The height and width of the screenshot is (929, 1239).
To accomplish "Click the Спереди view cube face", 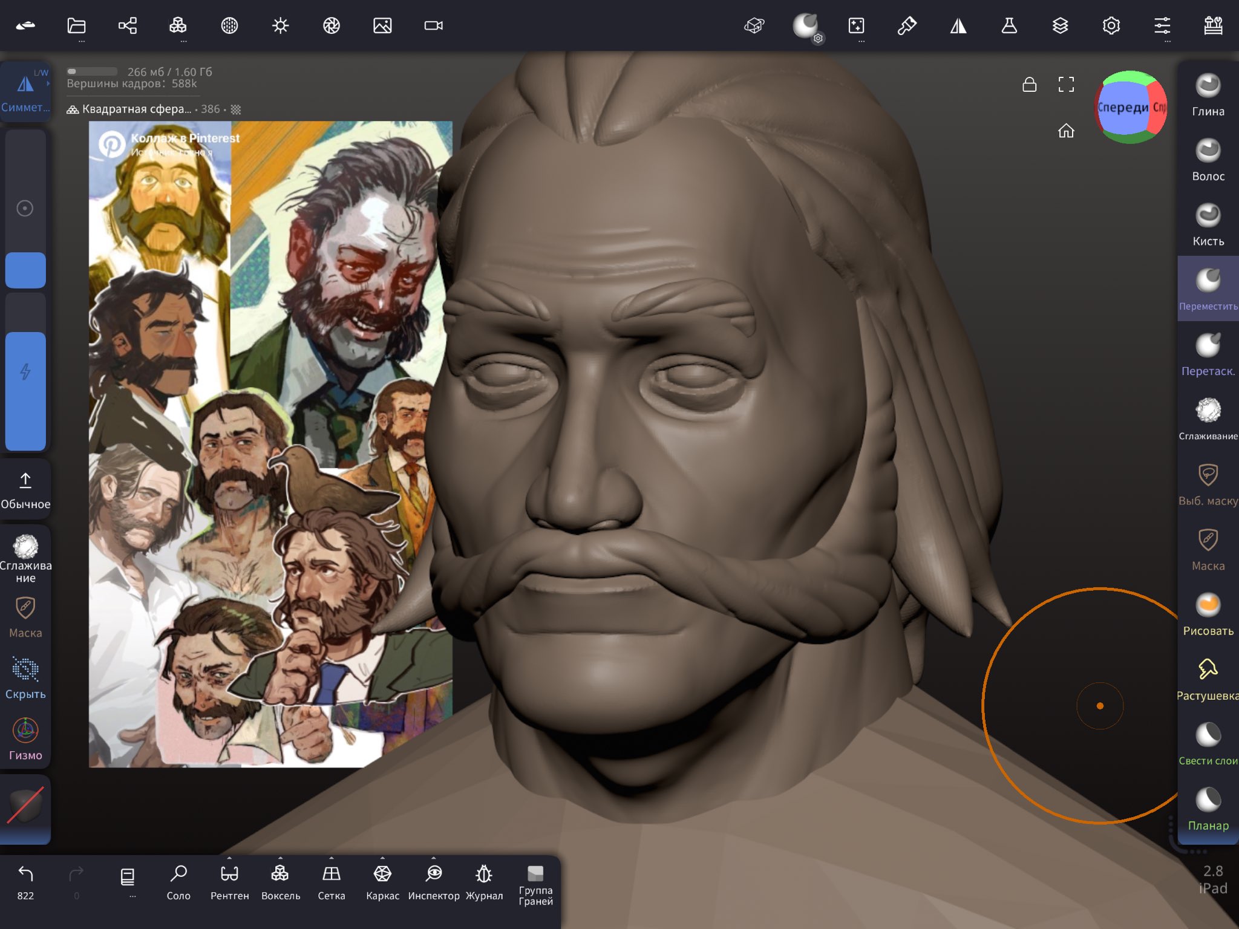I will 1122,108.
